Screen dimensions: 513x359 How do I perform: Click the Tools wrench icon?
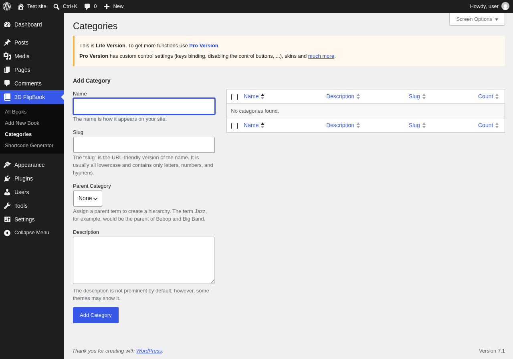click(7, 206)
